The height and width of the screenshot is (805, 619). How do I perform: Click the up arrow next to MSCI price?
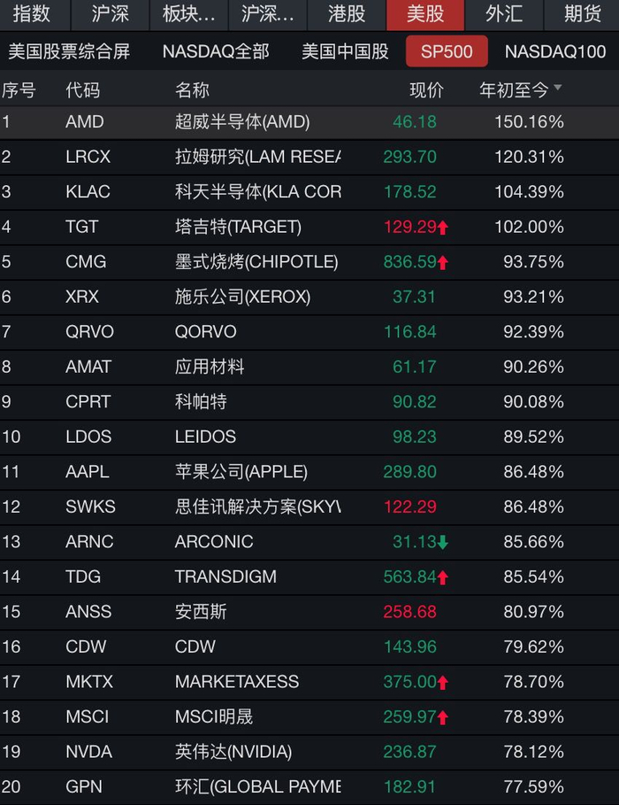click(443, 718)
